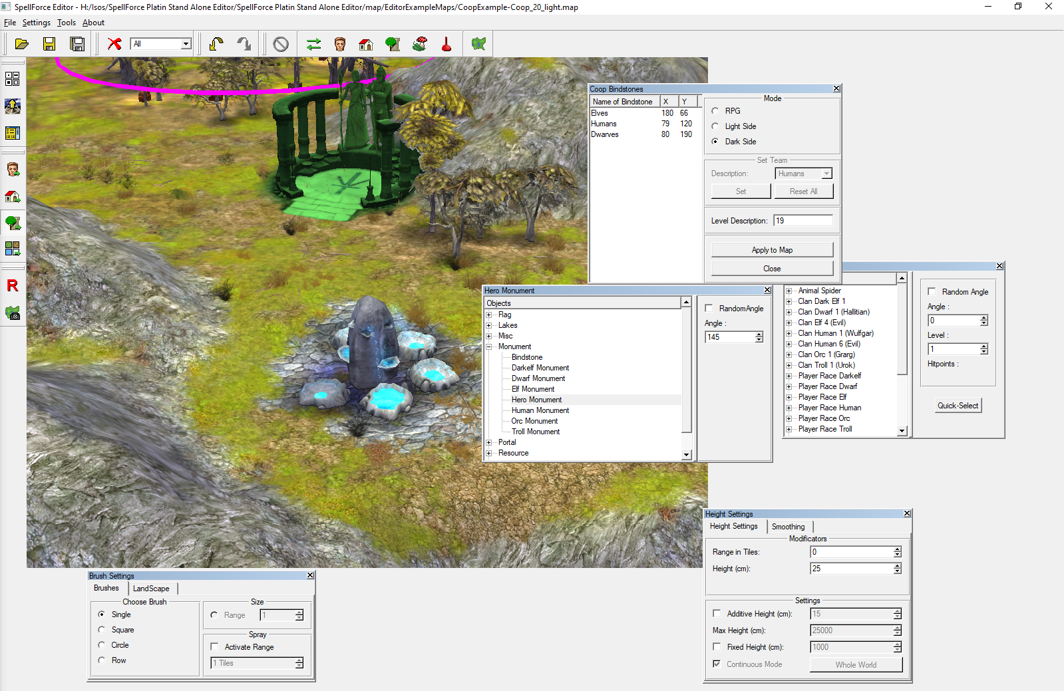The width and height of the screenshot is (1064, 691).
Task: Click the four-squares selection icon in sidebar
Action: click(13, 79)
